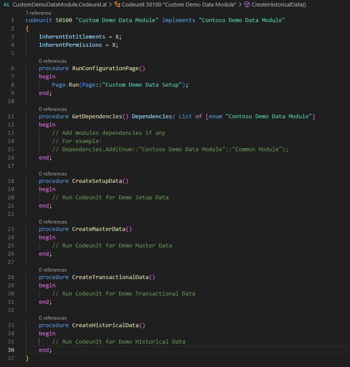350x367 pixels.
Task: Click CreateMasterData procedure name
Action: click(x=99, y=229)
